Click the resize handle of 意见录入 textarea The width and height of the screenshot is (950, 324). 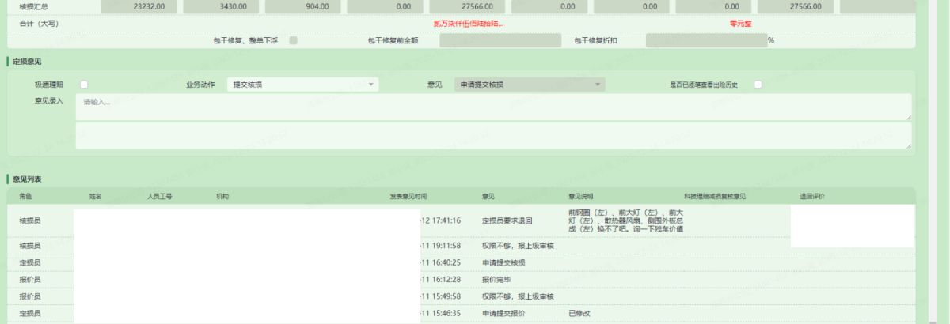(x=907, y=117)
